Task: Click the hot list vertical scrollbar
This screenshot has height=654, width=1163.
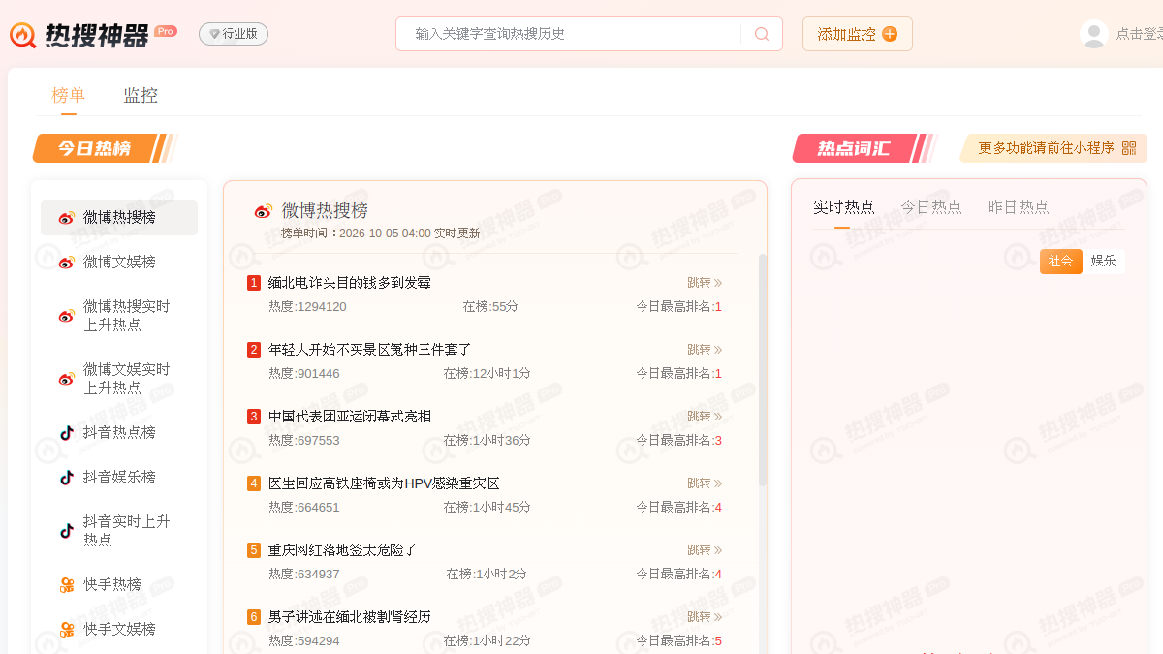Action: pyautogui.click(x=763, y=369)
